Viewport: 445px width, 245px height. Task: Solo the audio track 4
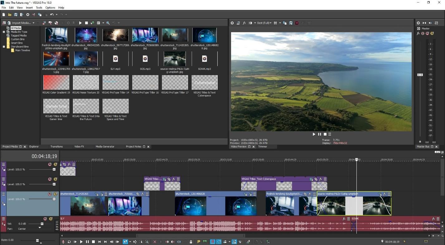point(51,219)
